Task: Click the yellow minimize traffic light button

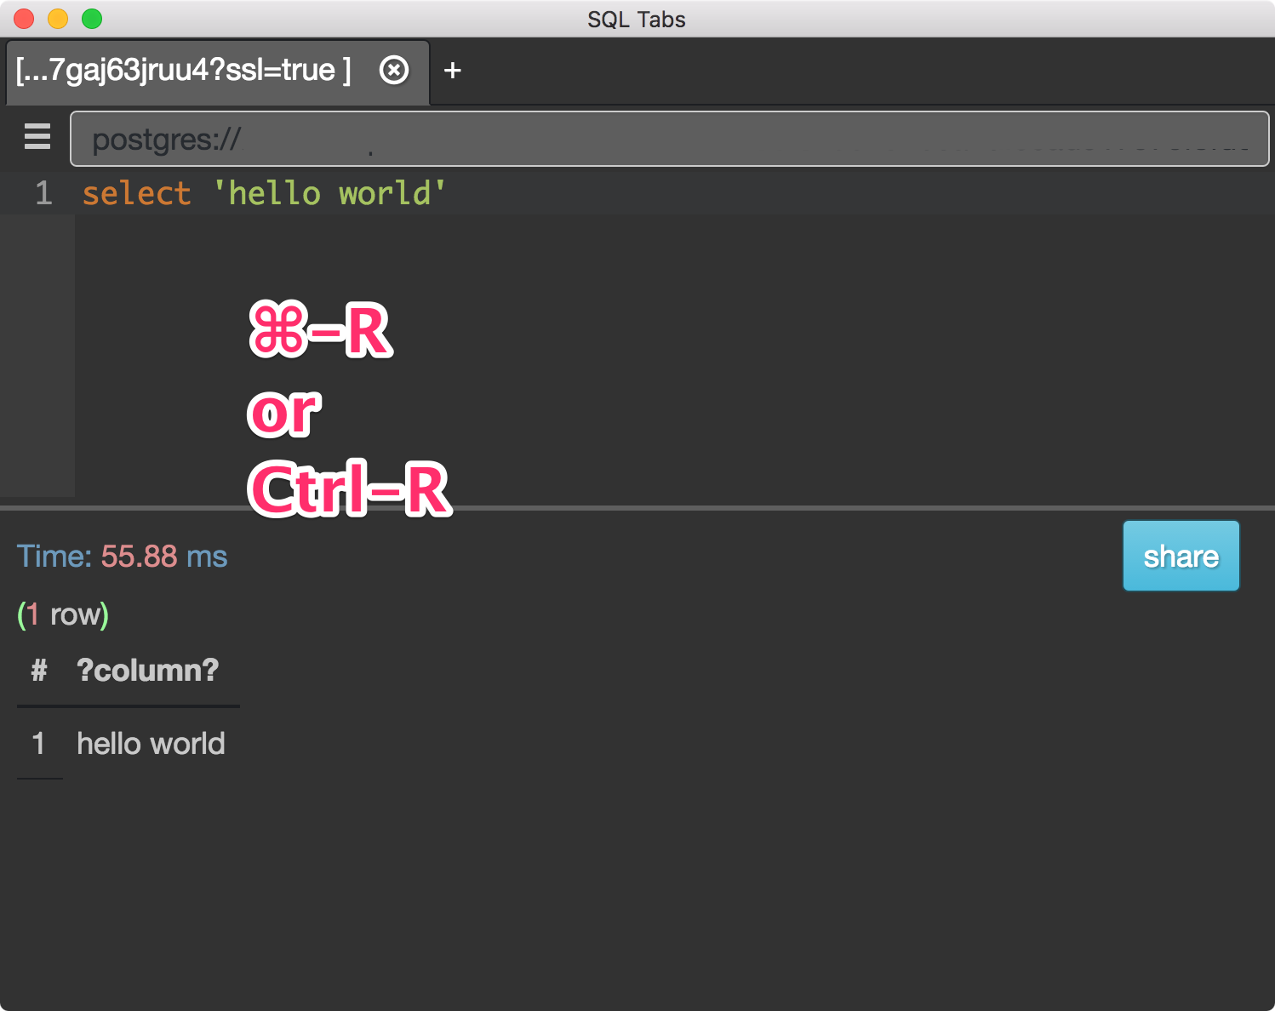Action: 57,18
